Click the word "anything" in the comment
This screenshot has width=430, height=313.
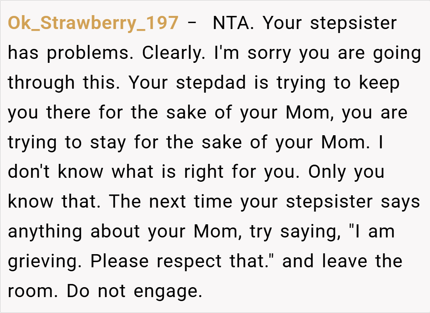pyautogui.click(x=46, y=232)
